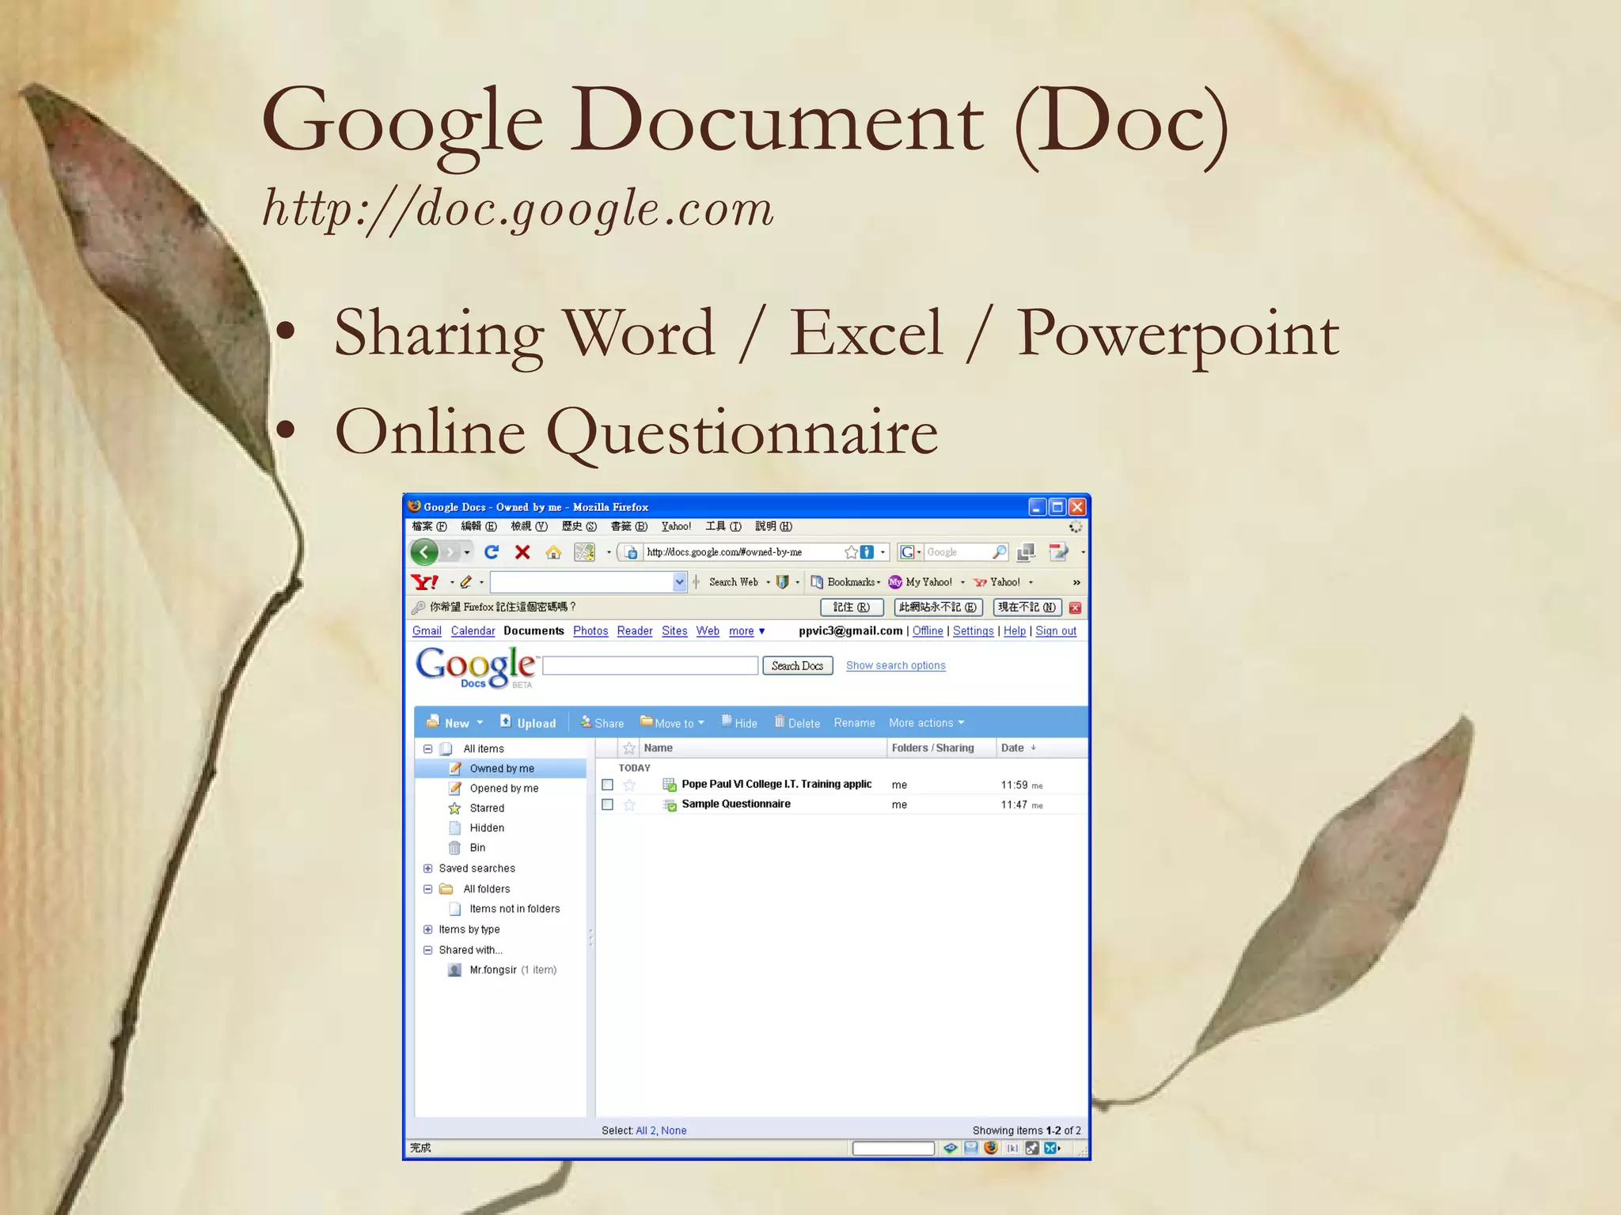Select Starred in the left sidebar

coord(486,808)
